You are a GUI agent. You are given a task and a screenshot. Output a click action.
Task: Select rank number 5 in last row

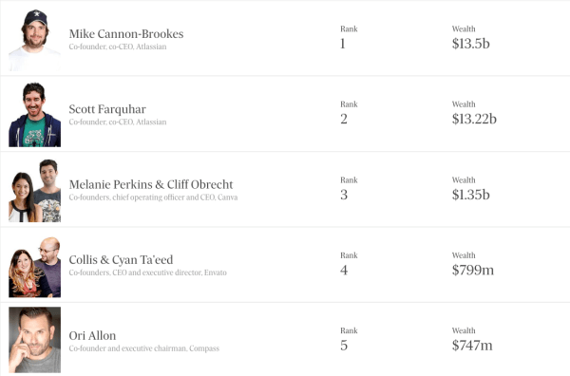point(344,345)
